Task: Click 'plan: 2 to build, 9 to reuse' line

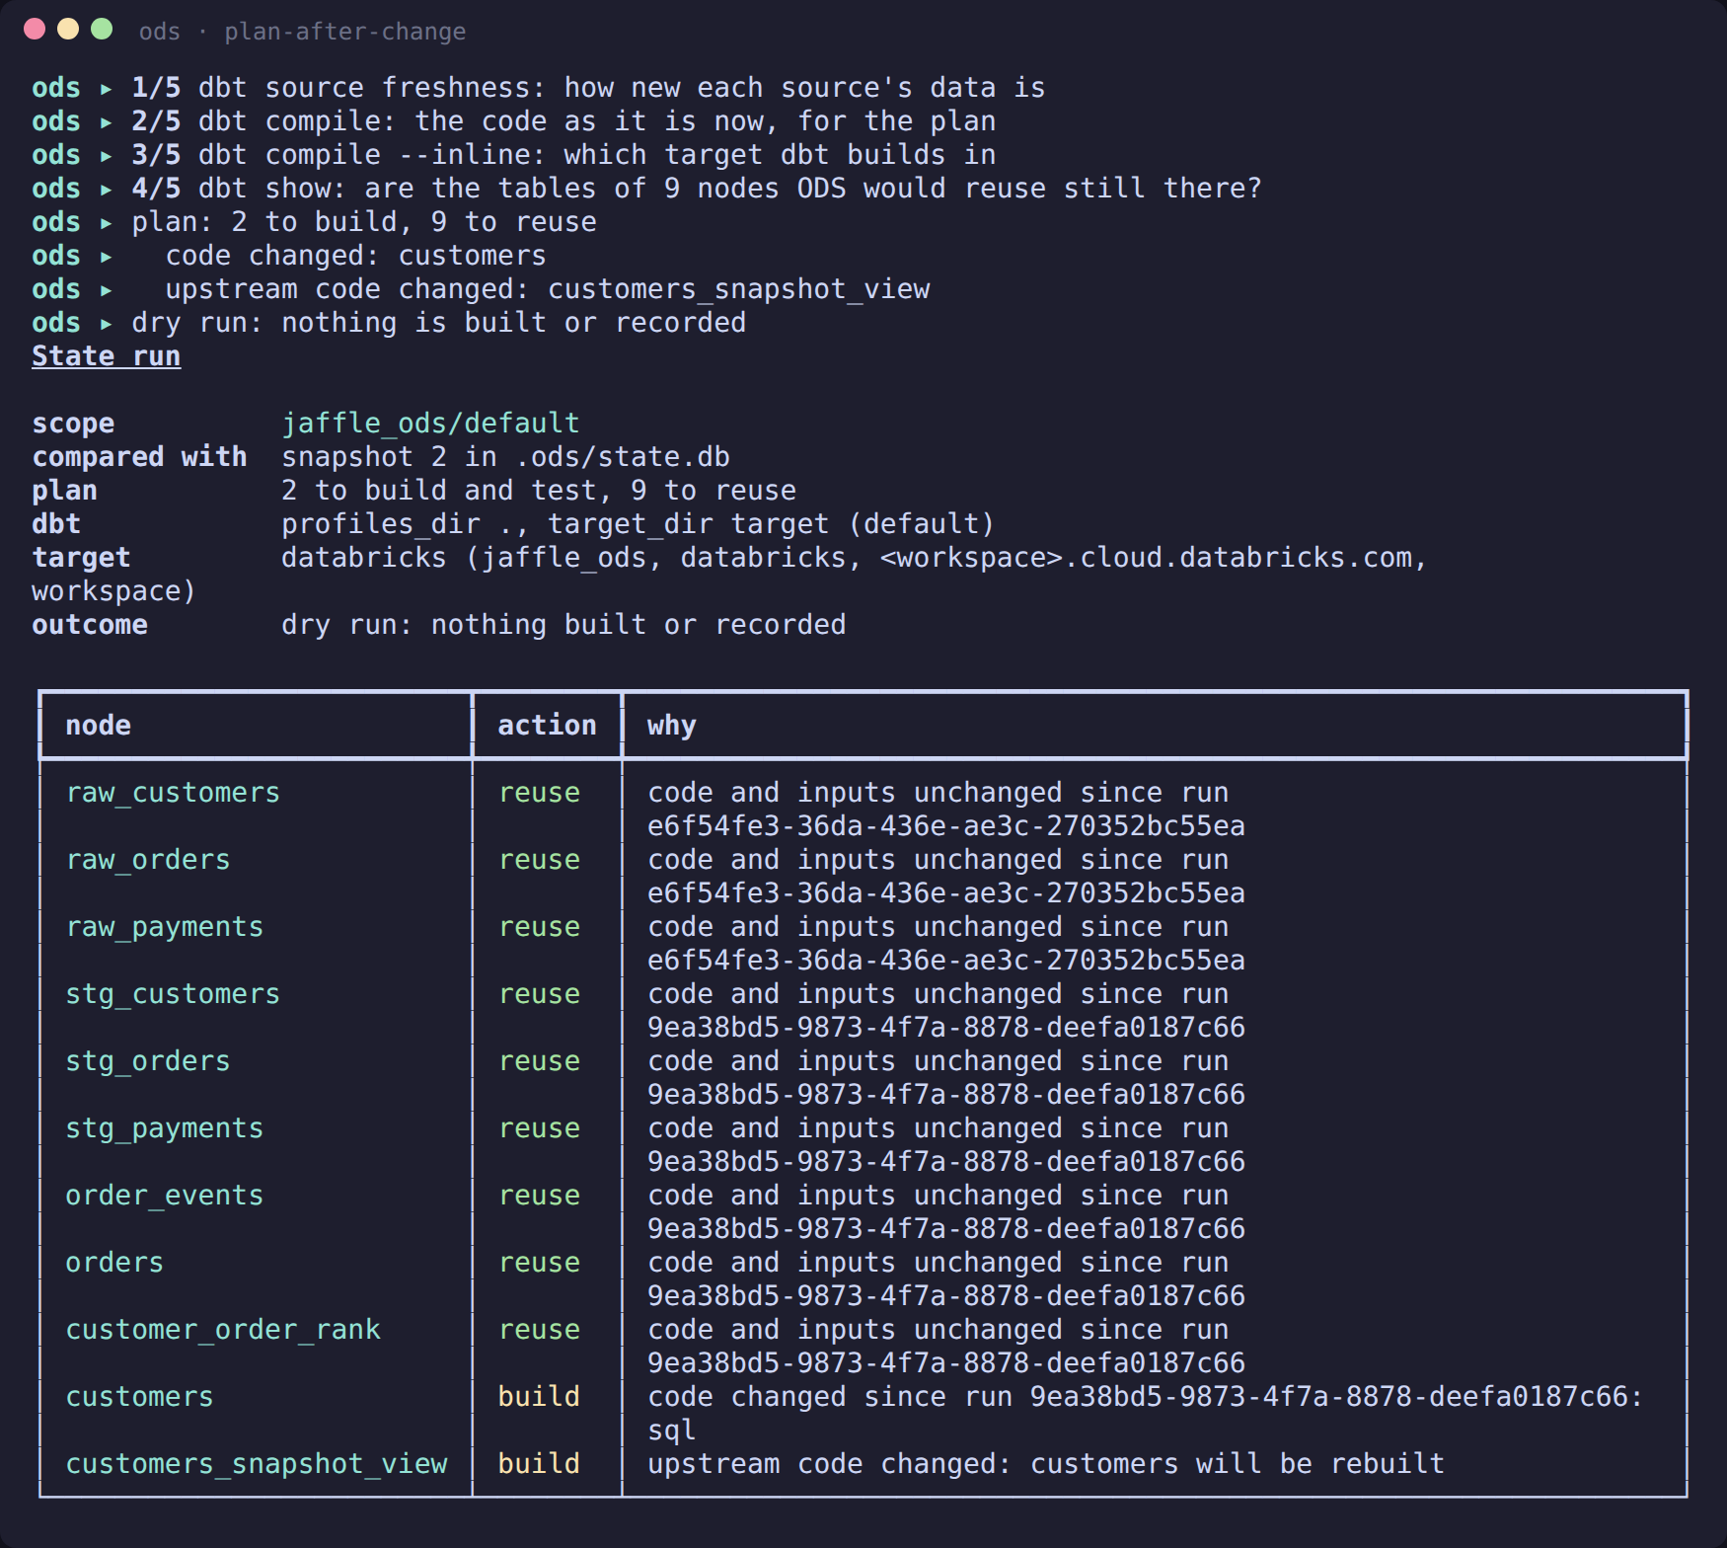Action: click(x=364, y=222)
